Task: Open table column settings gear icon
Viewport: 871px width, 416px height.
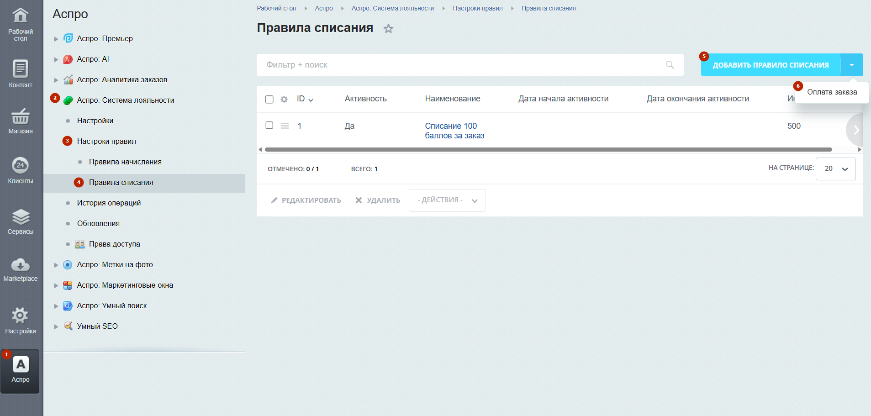Action: [284, 99]
